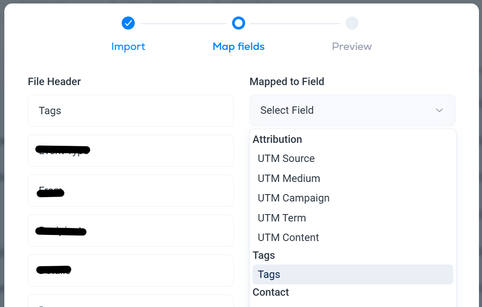Jump to the Preview step label
Screen dimensions: 482x307
tap(352, 46)
